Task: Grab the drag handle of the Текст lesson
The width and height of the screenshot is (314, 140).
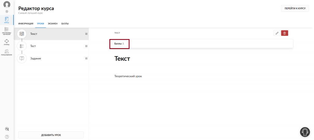Action: tap(86, 34)
